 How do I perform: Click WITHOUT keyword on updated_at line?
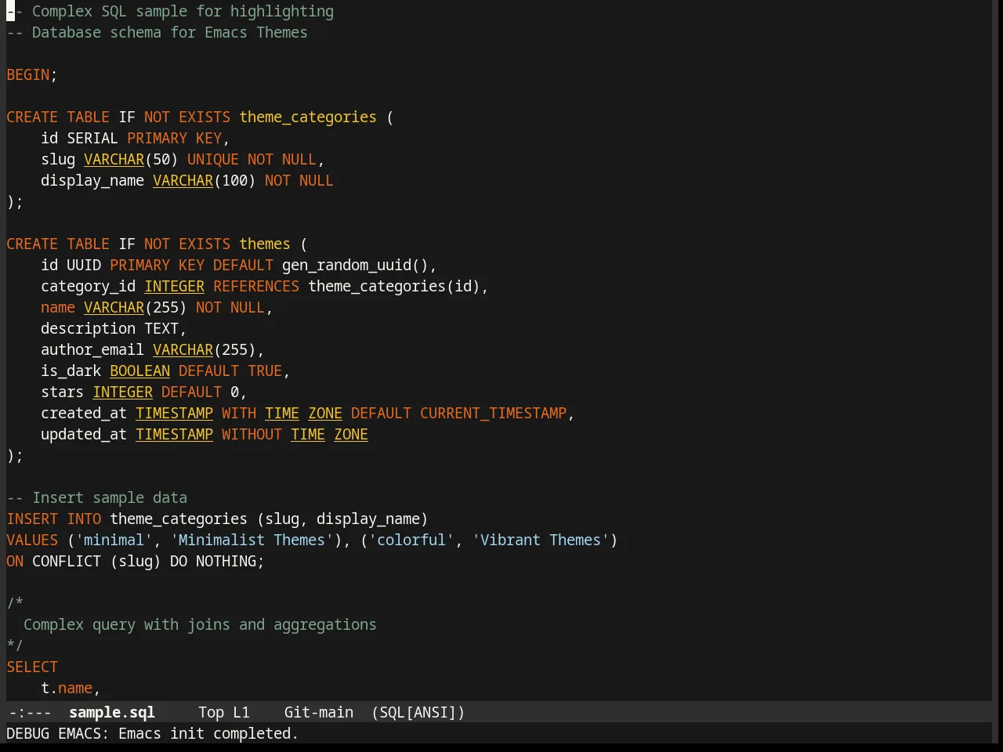(x=252, y=434)
